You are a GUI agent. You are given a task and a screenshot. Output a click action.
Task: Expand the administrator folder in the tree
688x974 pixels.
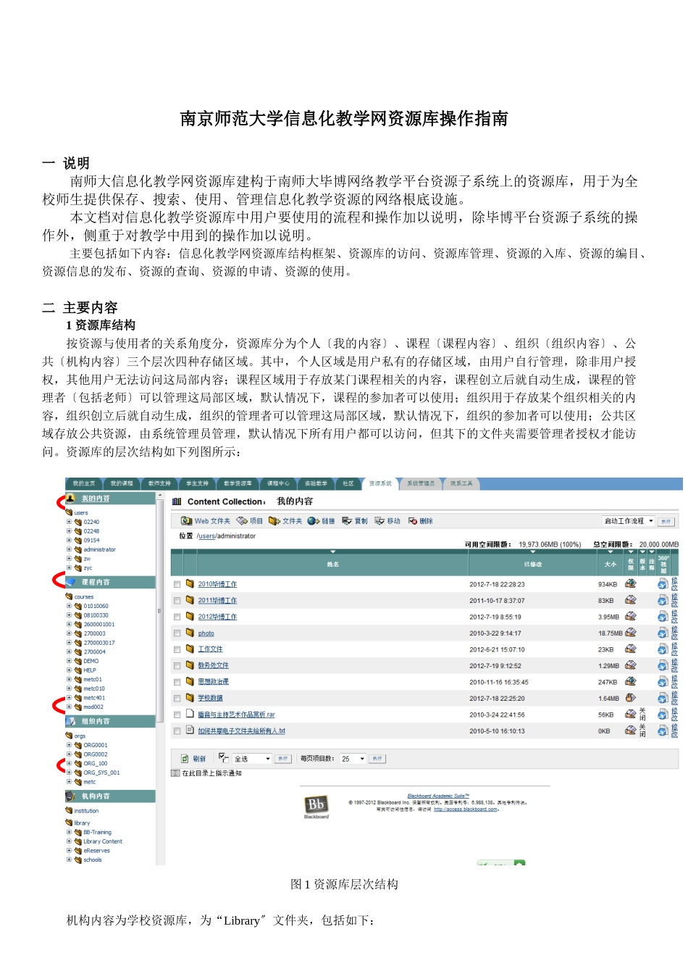pyautogui.click(x=70, y=549)
